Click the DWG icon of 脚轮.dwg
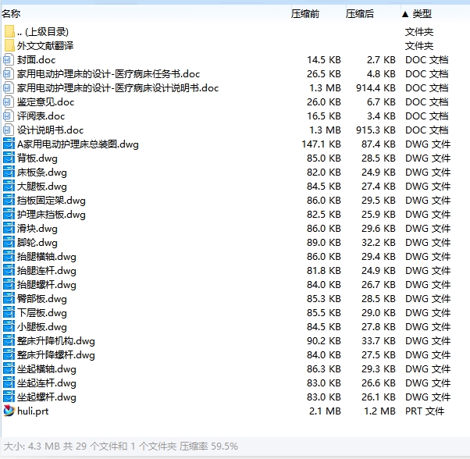Image resolution: width=470 pixels, height=459 pixels. (9, 243)
